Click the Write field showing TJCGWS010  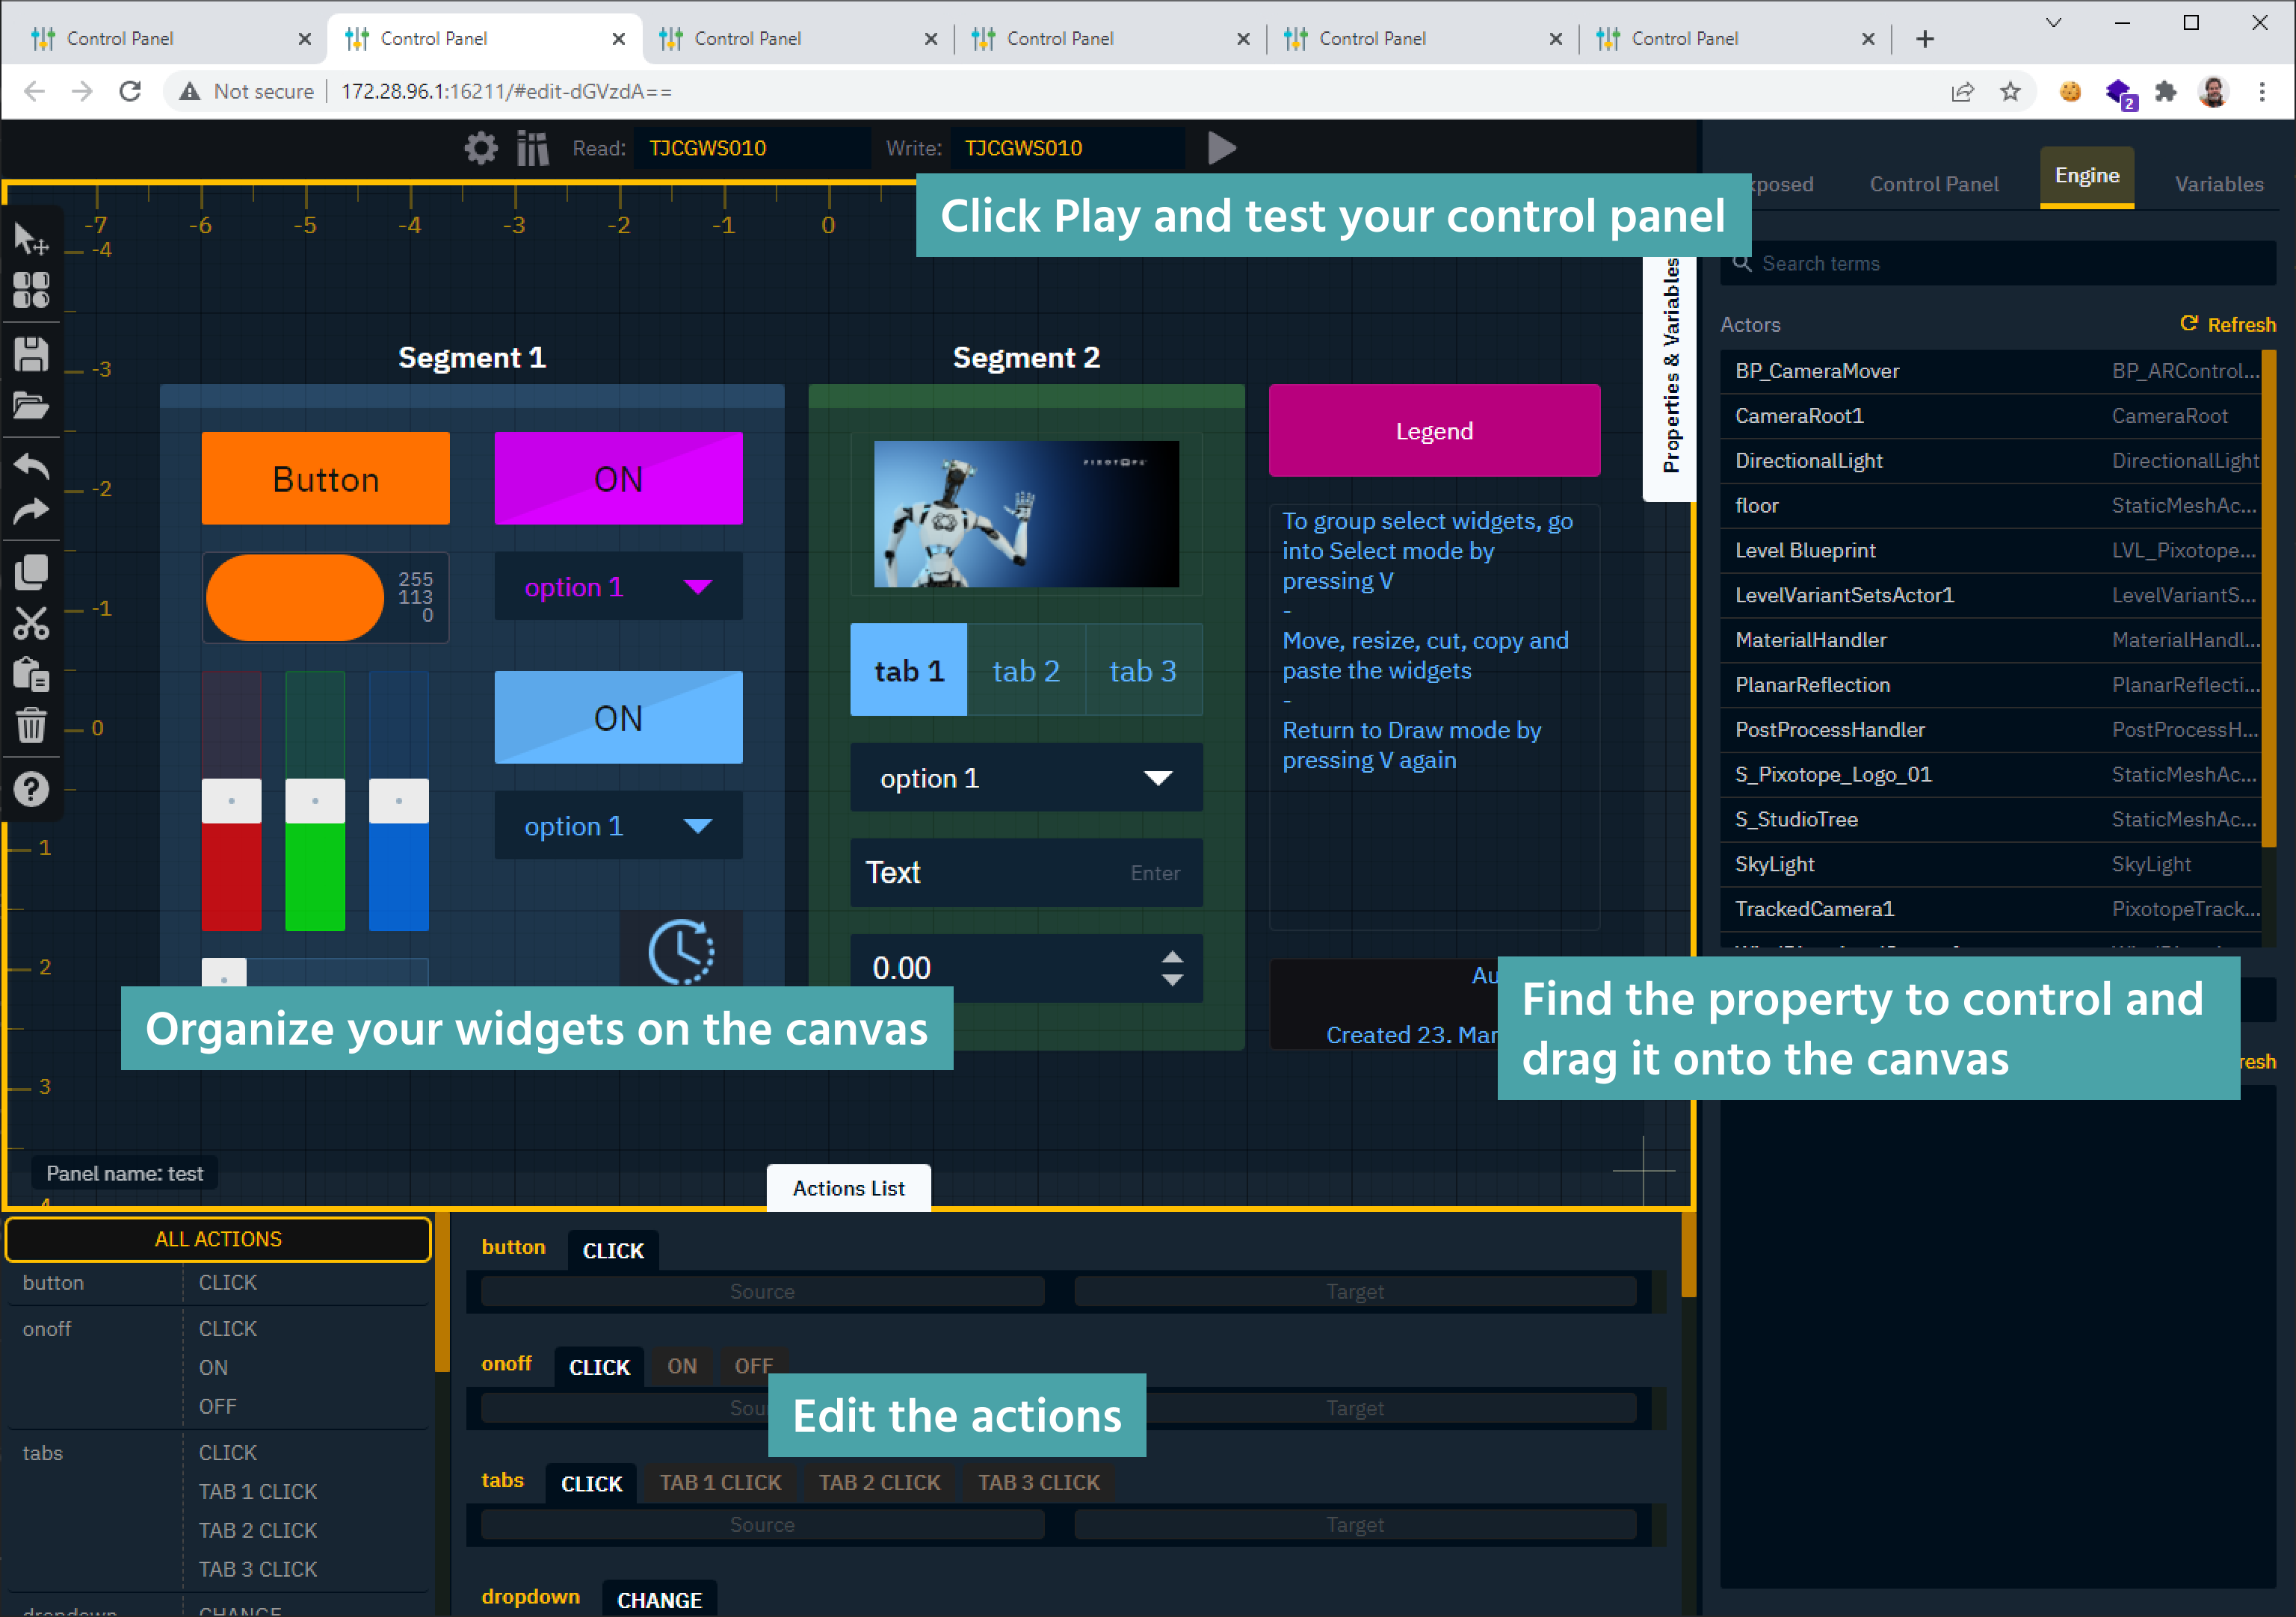point(1065,147)
